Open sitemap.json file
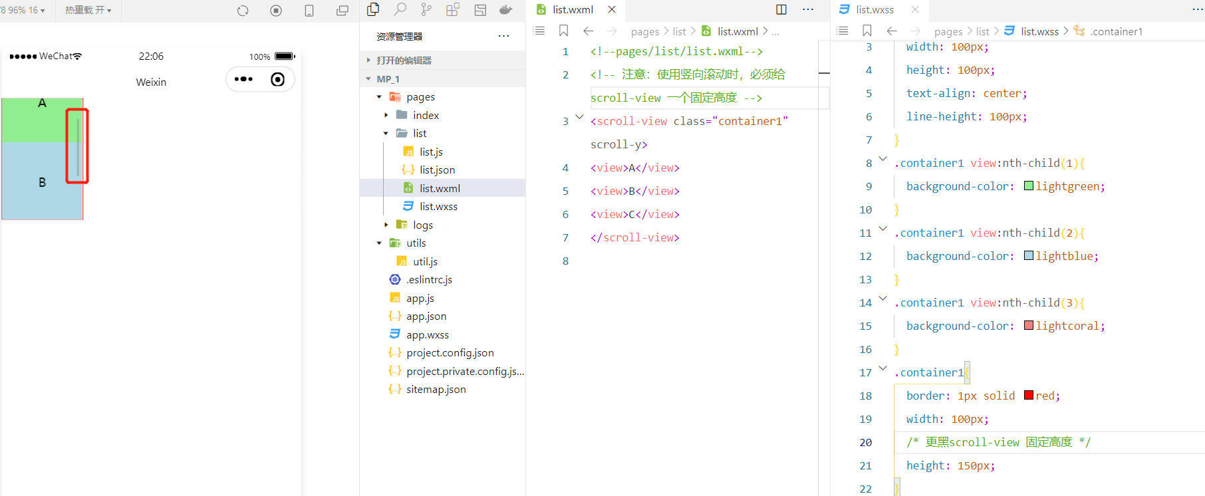The image size is (1205, 496). (x=436, y=390)
